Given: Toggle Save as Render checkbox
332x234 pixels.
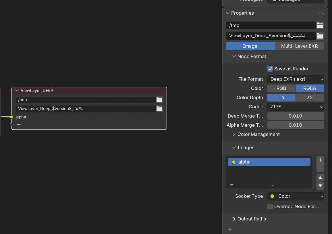Looking at the screenshot, I should 270,69.
